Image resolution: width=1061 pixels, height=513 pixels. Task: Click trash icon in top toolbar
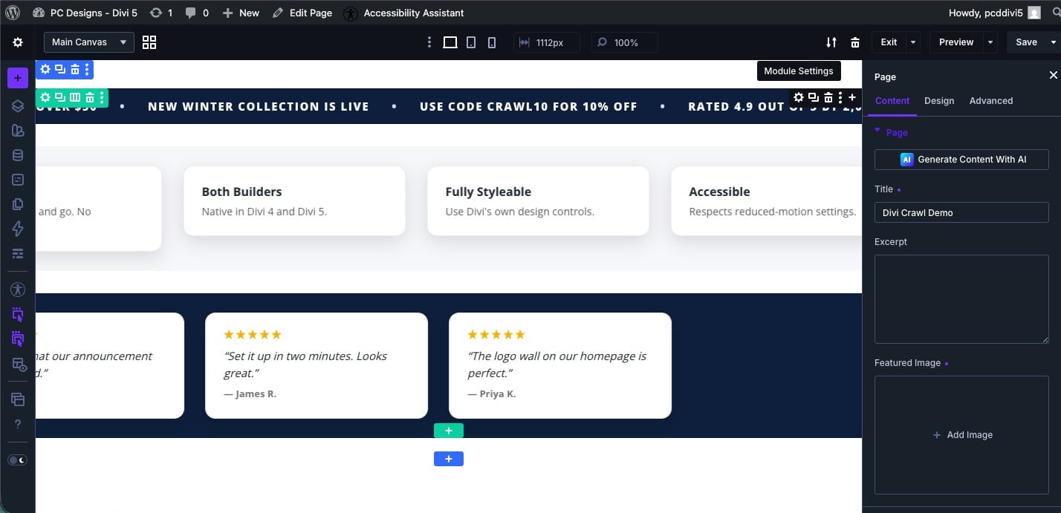pos(855,42)
